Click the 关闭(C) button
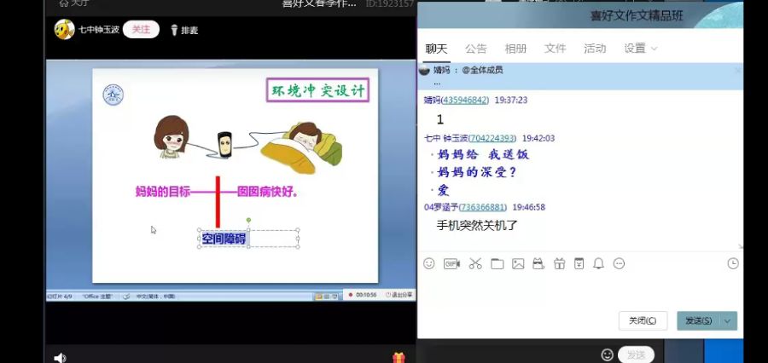This screenshot has height=363, width=768. [x=642, y=320]
